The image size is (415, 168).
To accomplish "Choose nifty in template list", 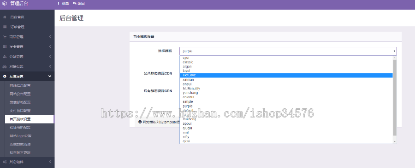I will (x=286, y=137).
